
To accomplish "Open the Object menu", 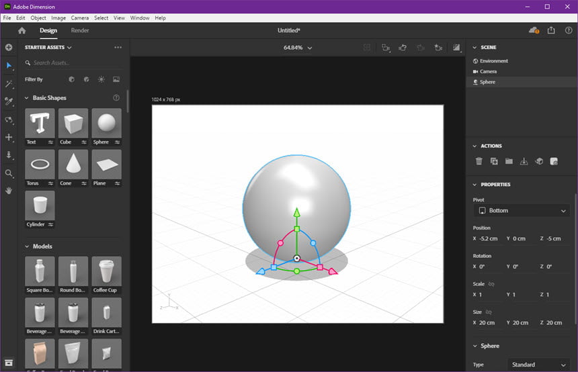I will coord(38,17).
